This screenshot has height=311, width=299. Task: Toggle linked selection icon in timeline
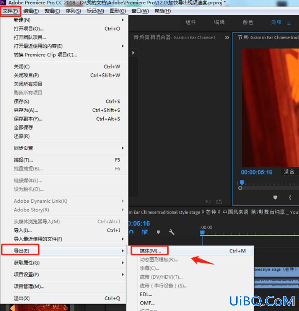(x=145, y=232)
